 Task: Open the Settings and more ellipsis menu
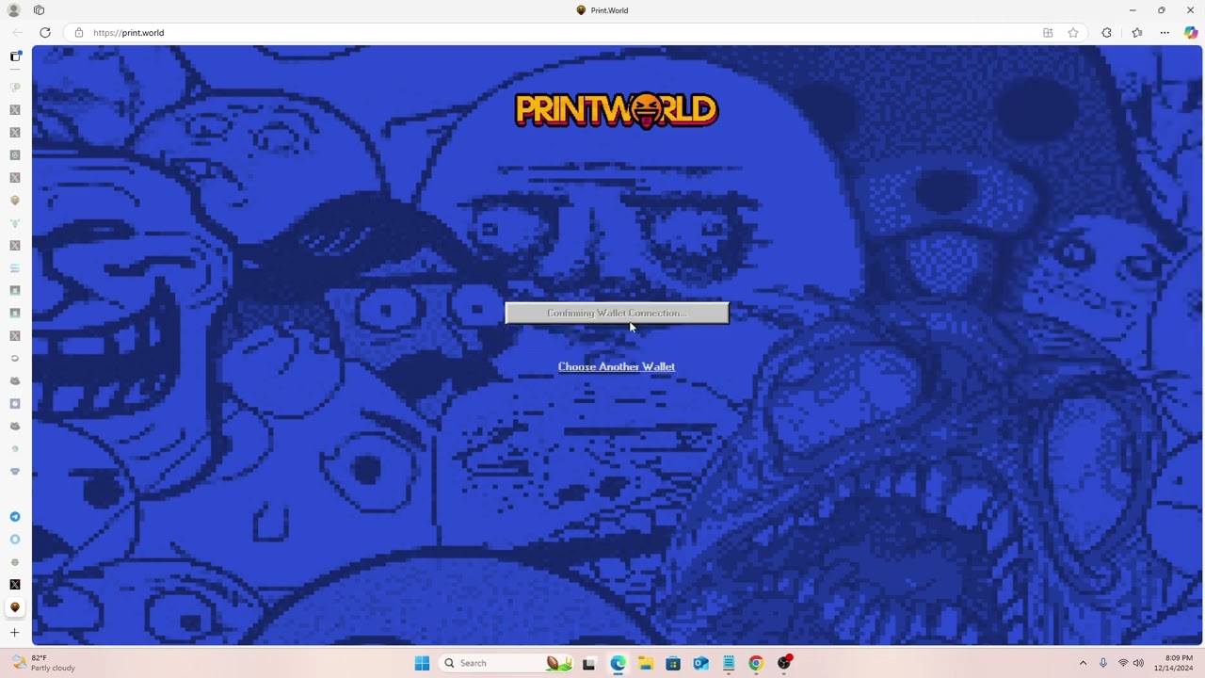point(1165,33)
